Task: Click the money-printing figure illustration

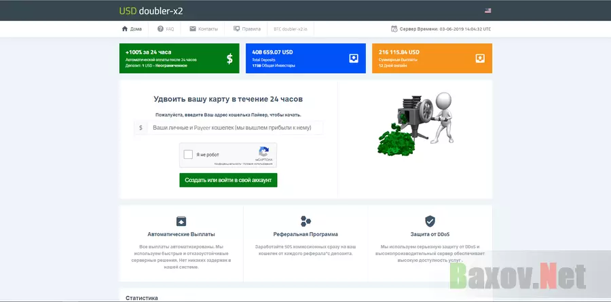Action: [415, 123]
